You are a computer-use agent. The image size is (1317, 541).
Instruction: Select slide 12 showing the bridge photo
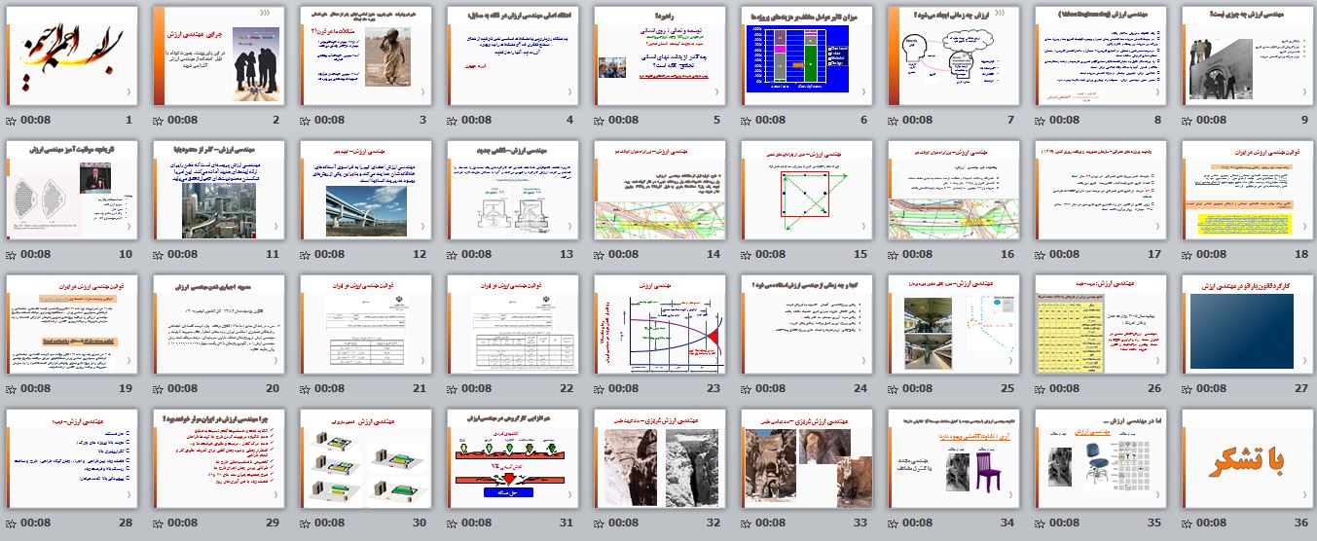click(365, 191)
